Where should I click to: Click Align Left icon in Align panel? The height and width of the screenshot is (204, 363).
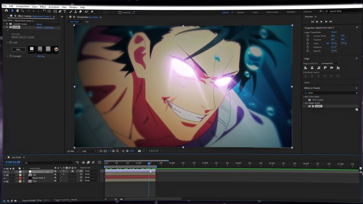pos(306,68)
